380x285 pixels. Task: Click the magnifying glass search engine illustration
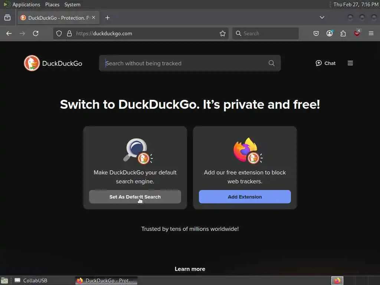click(x=138, y=151)
